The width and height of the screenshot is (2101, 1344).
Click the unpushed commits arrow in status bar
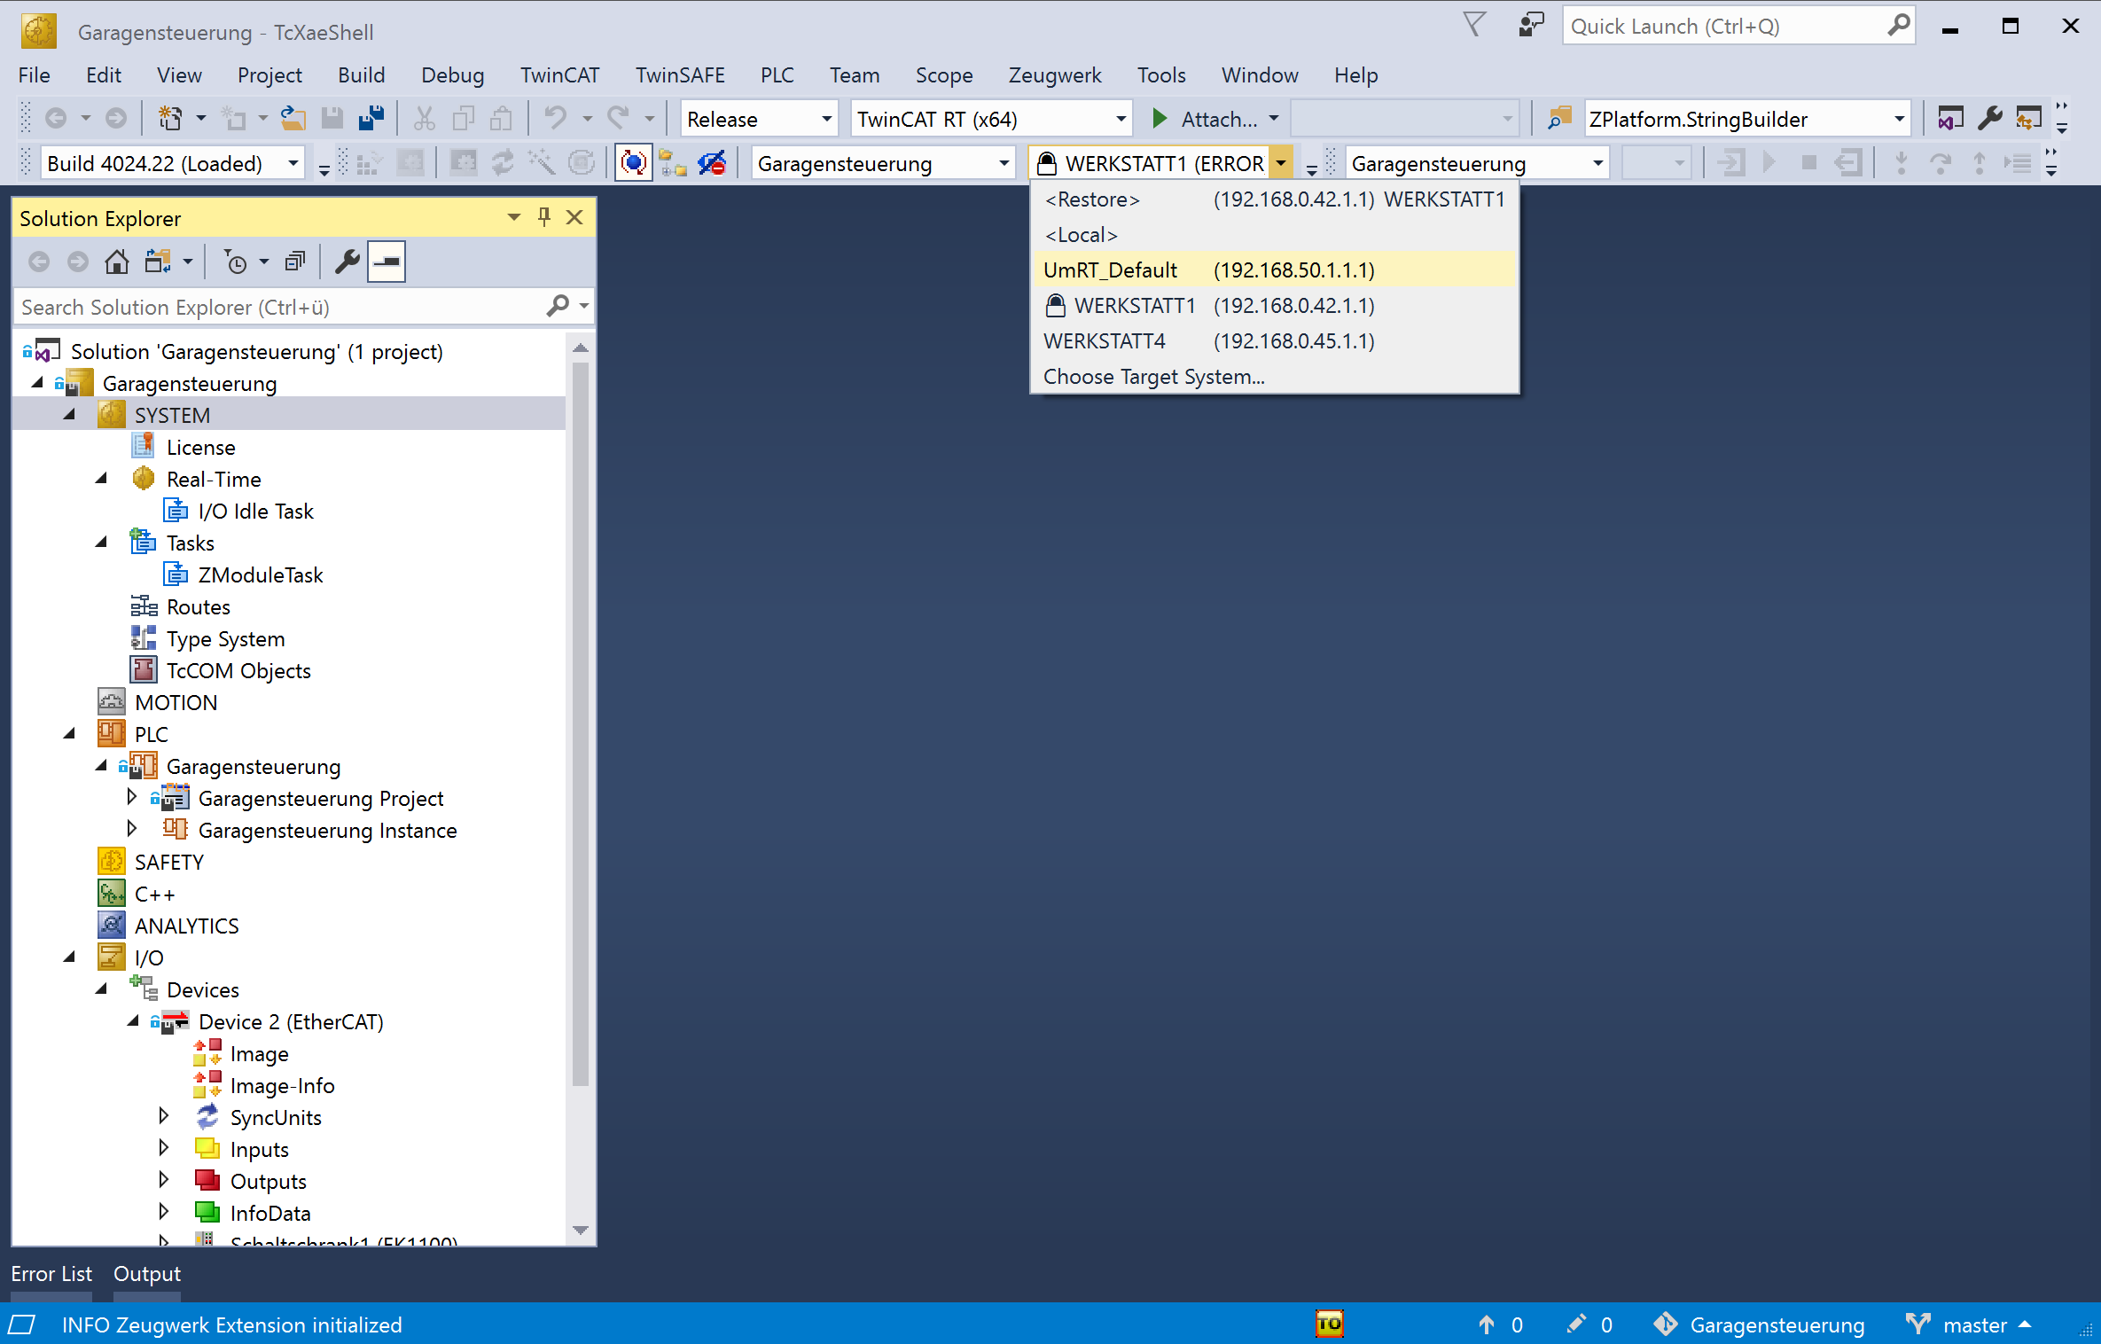pyautogui.click(x=1487, y=1324)
